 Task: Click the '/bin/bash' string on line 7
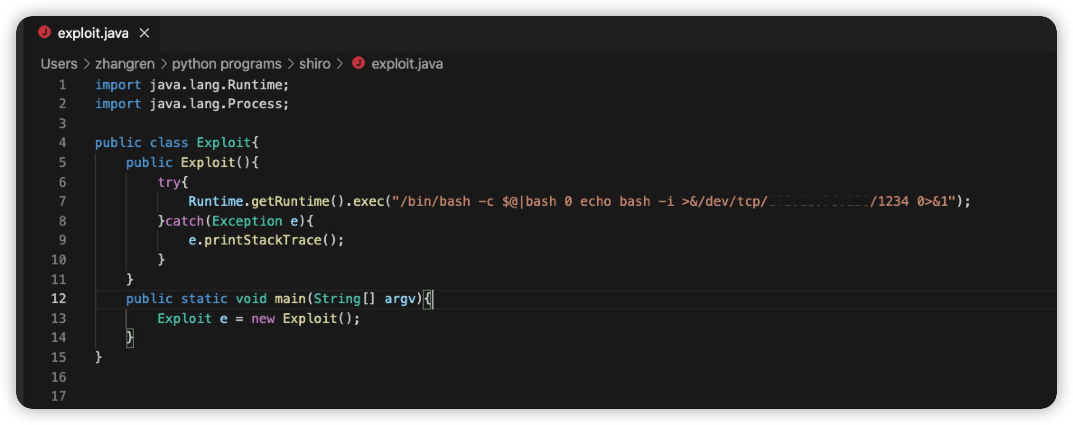435,201
